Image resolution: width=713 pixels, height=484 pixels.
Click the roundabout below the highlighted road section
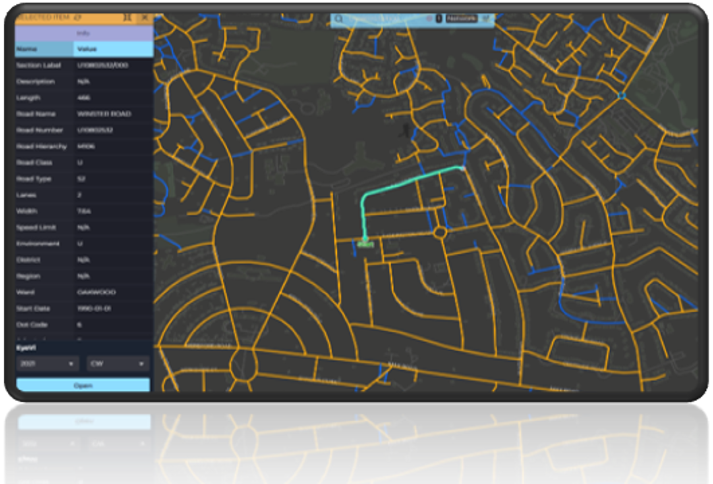point(440,233)
